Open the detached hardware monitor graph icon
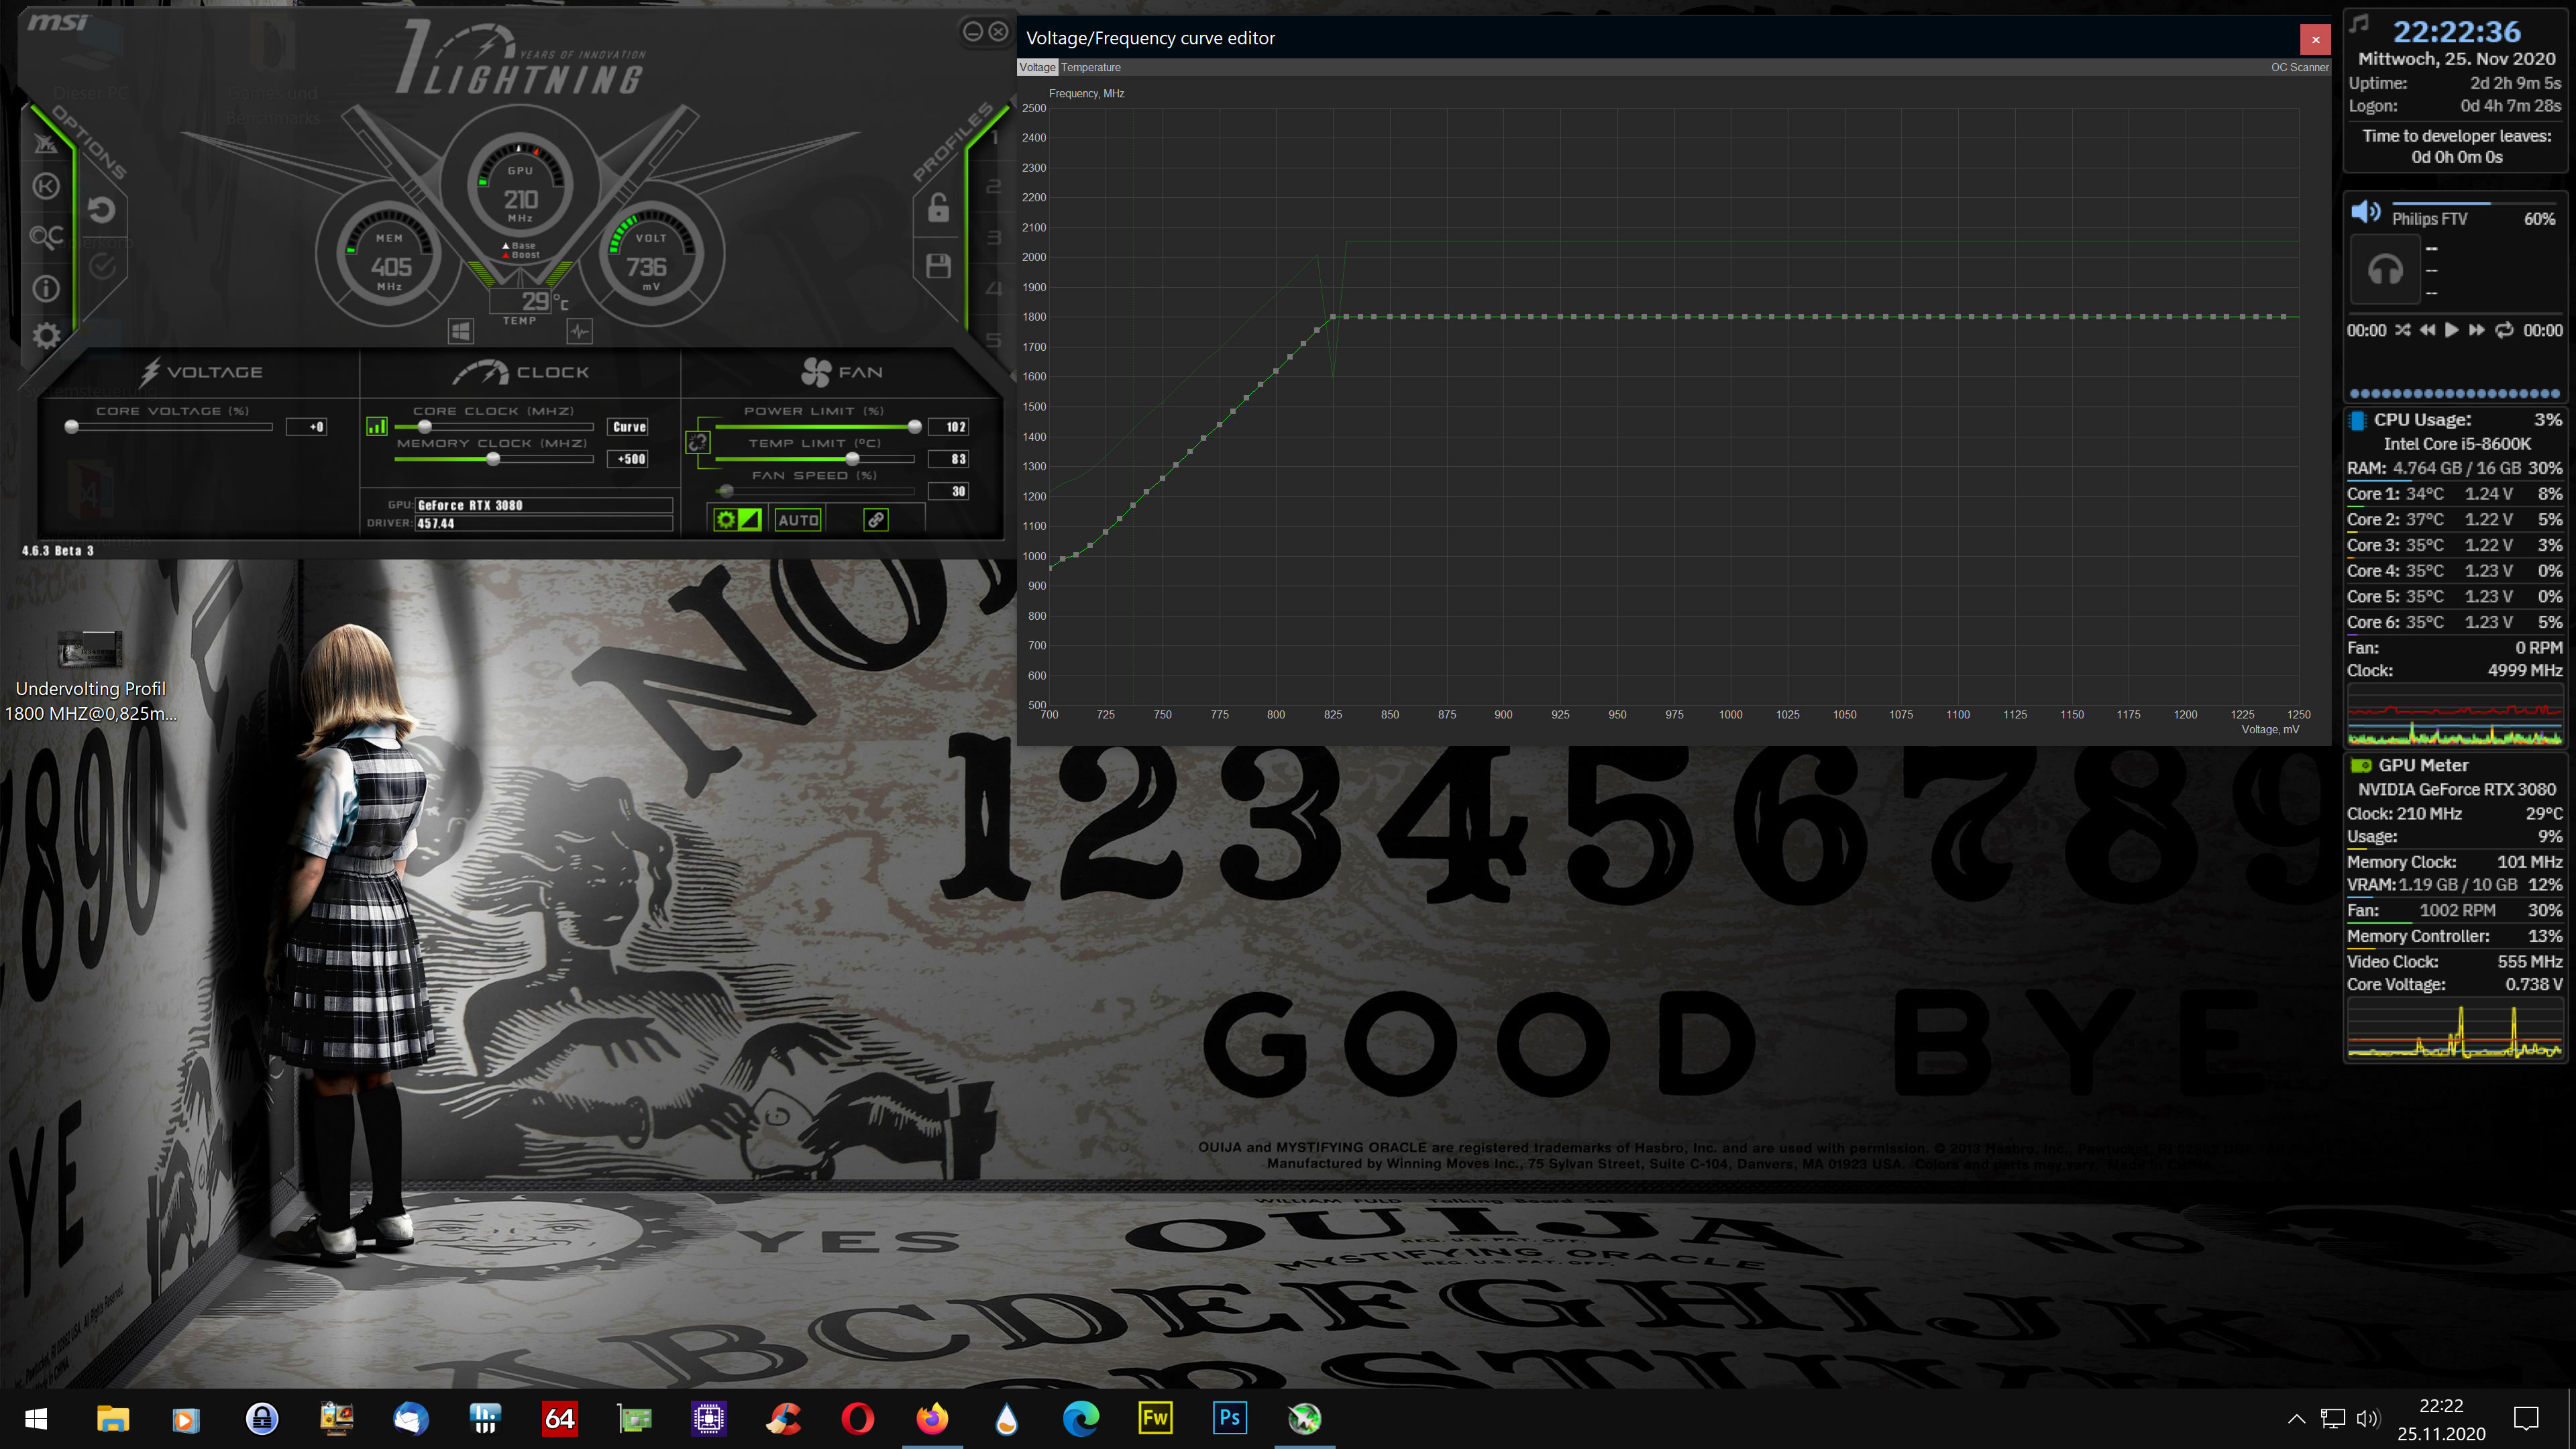This screenshot has height=1449, width=2576. (x=579, y=330)
